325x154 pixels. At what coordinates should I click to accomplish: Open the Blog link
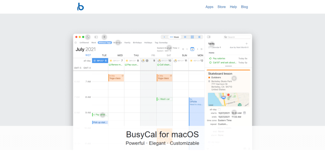click(x=244, y=7)
